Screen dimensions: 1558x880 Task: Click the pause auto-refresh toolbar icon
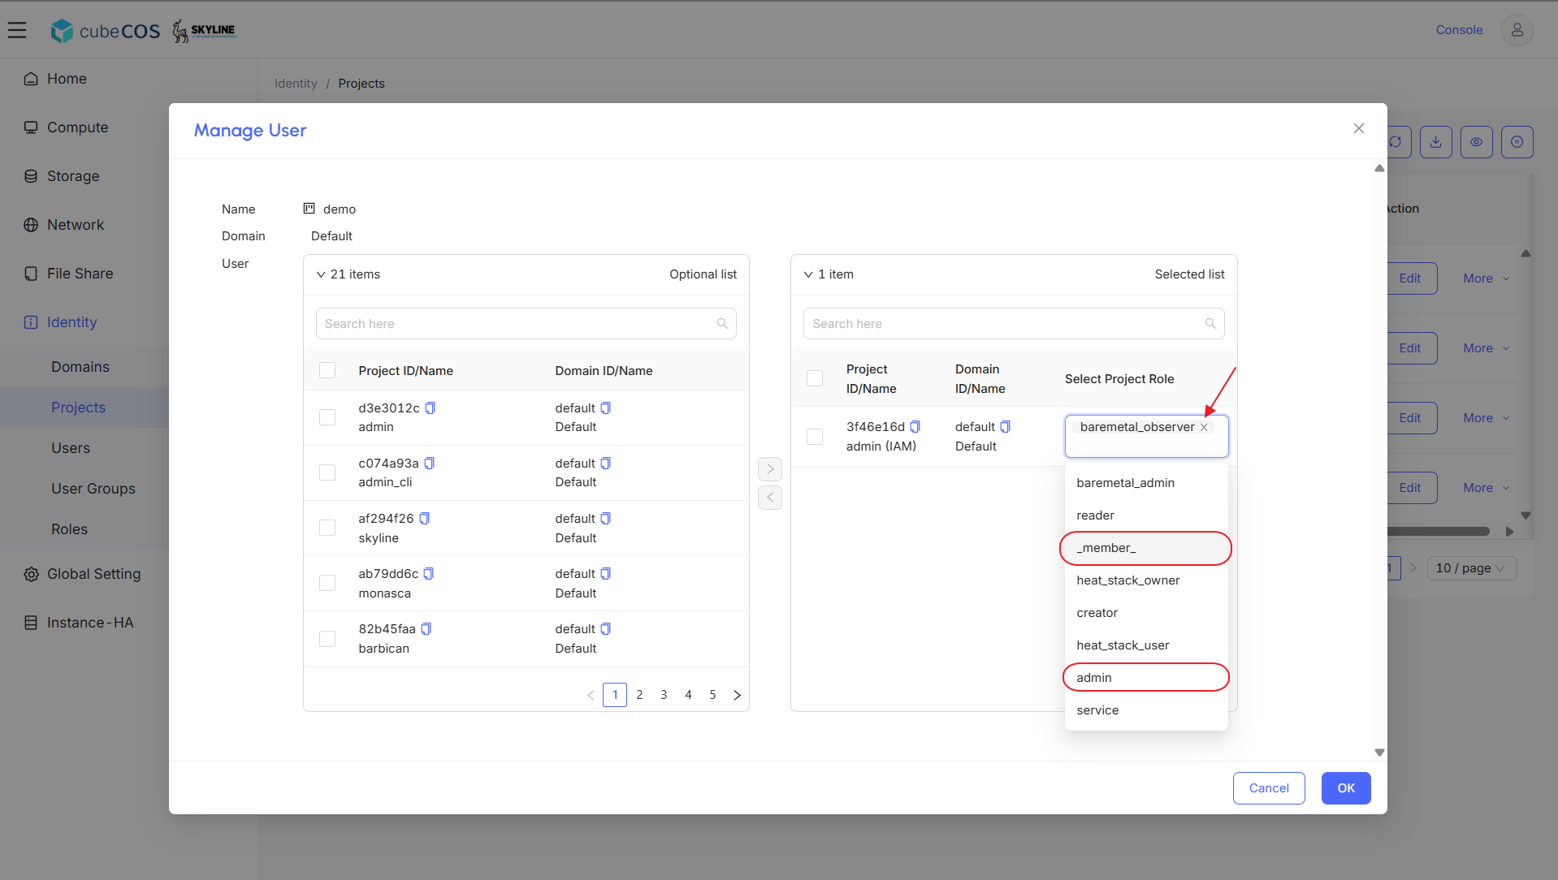[x=1517, y=142]
